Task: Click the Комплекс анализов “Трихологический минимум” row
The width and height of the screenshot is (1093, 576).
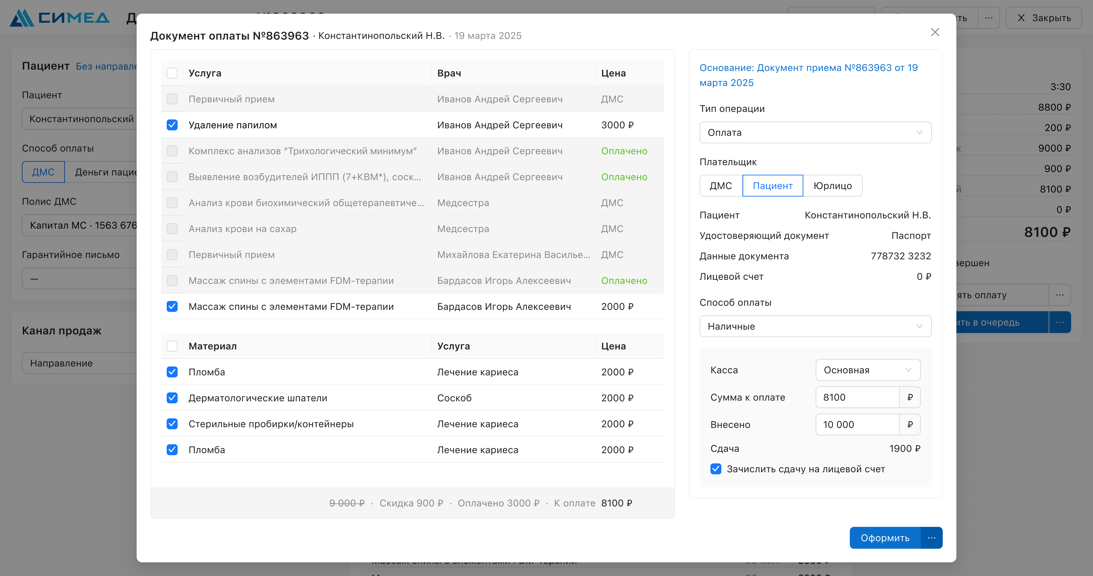Action: [x=412, y=150]
